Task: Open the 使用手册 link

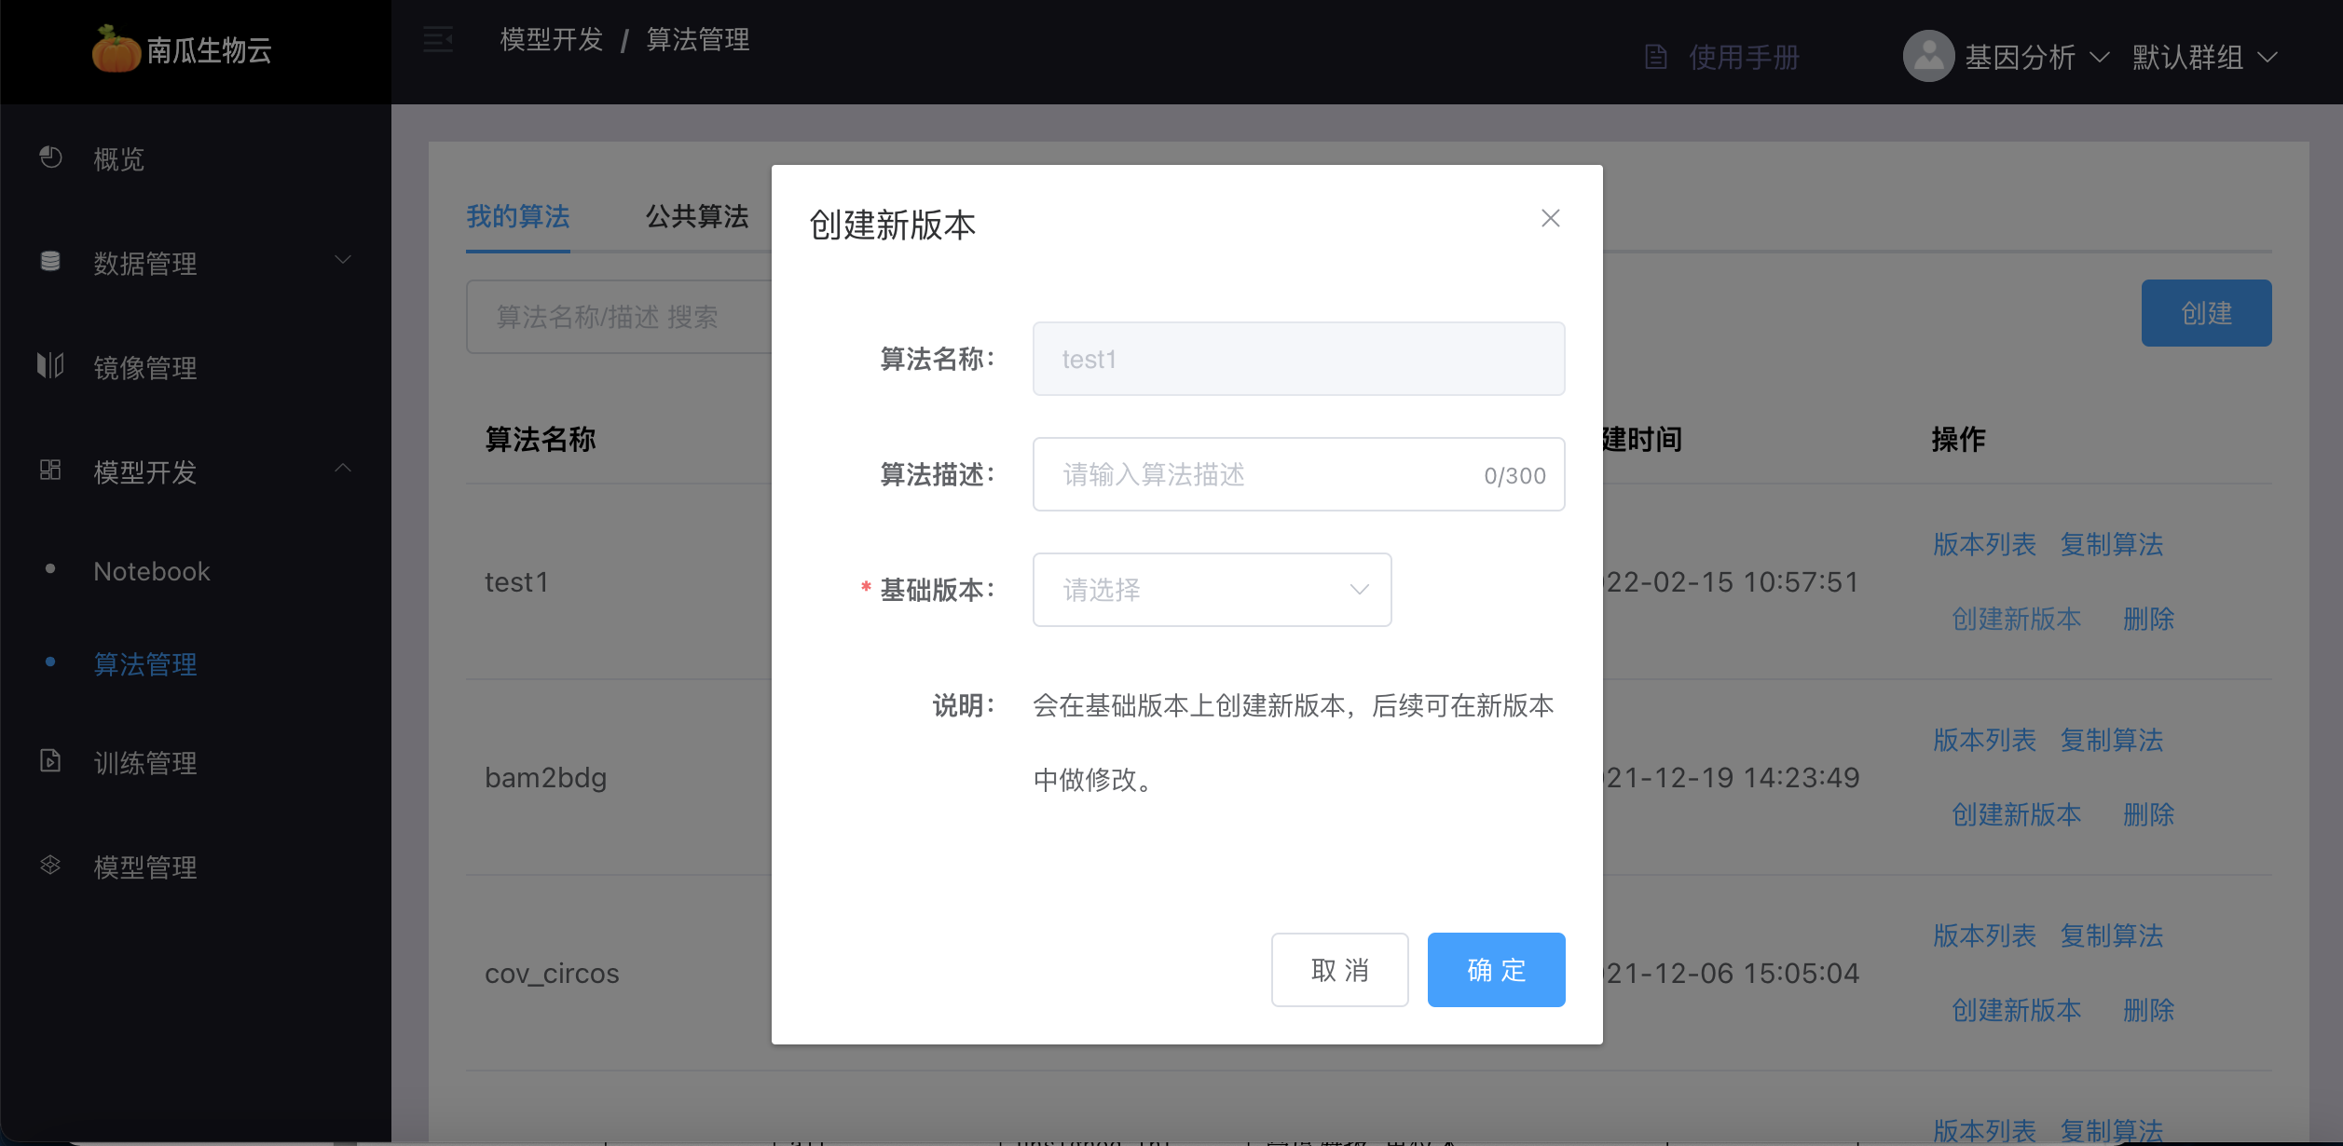Action: point(1744,58)
